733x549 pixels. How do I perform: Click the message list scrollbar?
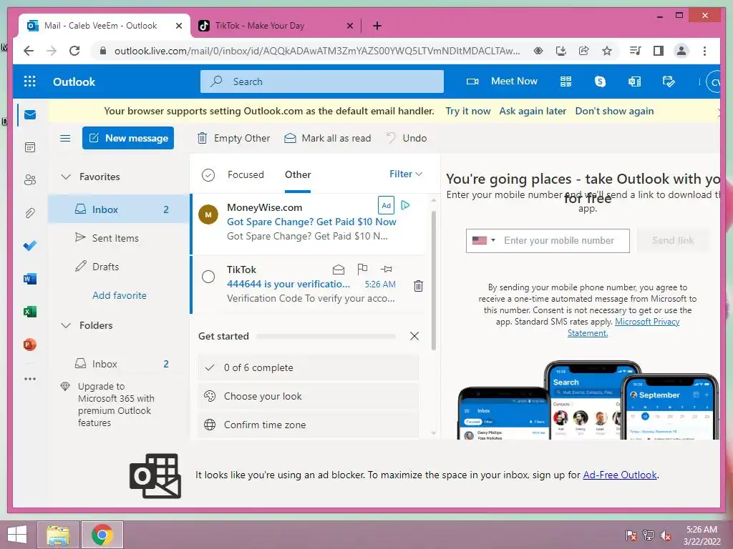point(433,280)
